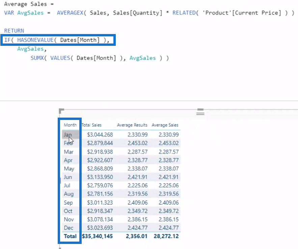Click the $2,781,156 Total Sales value
This screenshot has width=298, height=249.
pyautogui.click(x=100, y=194)
